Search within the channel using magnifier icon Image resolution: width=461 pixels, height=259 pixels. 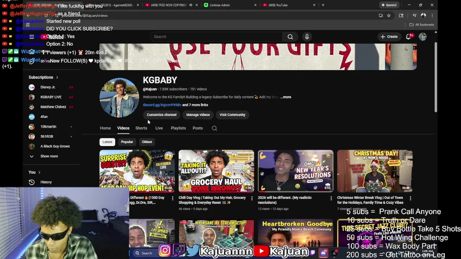pyautogui.click(x=214, y=128)
